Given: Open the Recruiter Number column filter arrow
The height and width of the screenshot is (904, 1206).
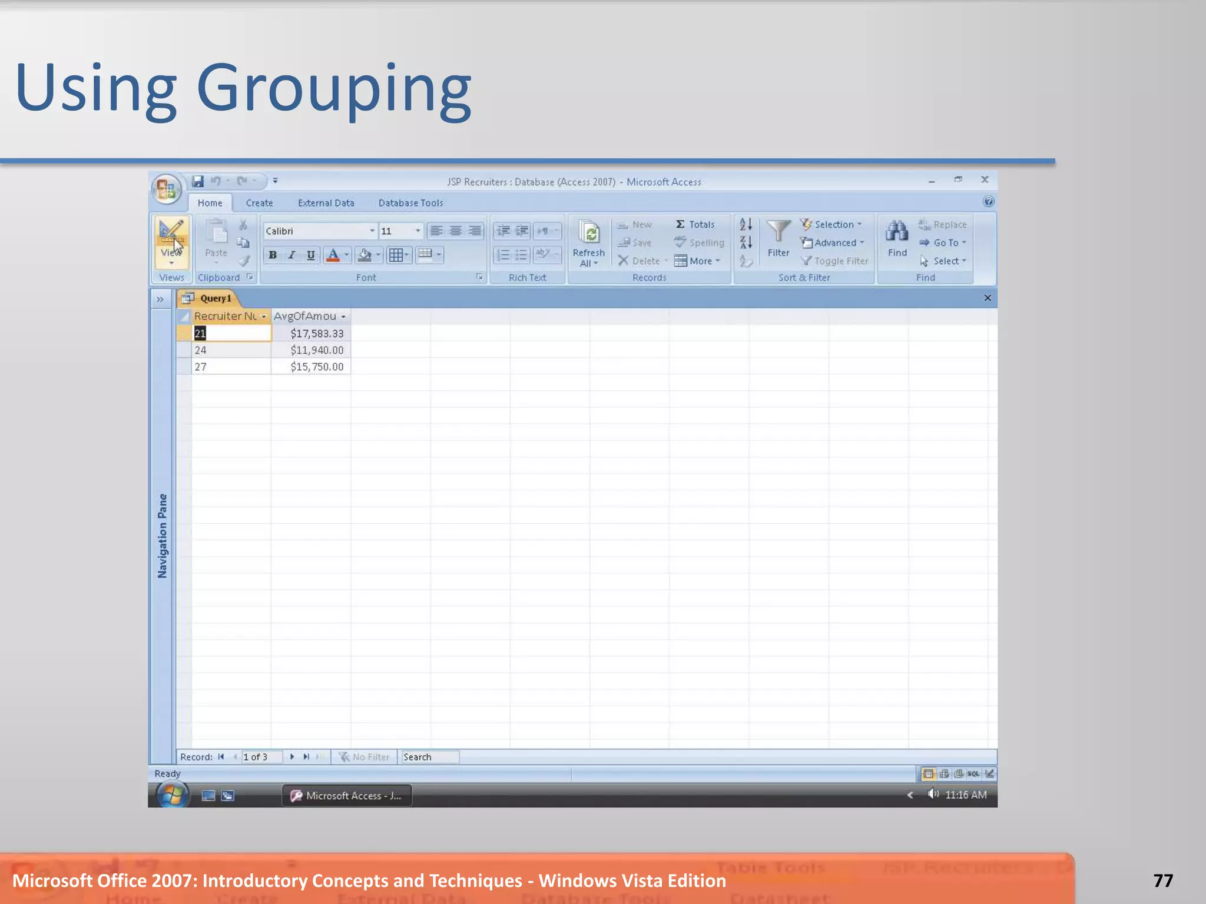Looking at the screenshot, I should [x=264, y=317].
